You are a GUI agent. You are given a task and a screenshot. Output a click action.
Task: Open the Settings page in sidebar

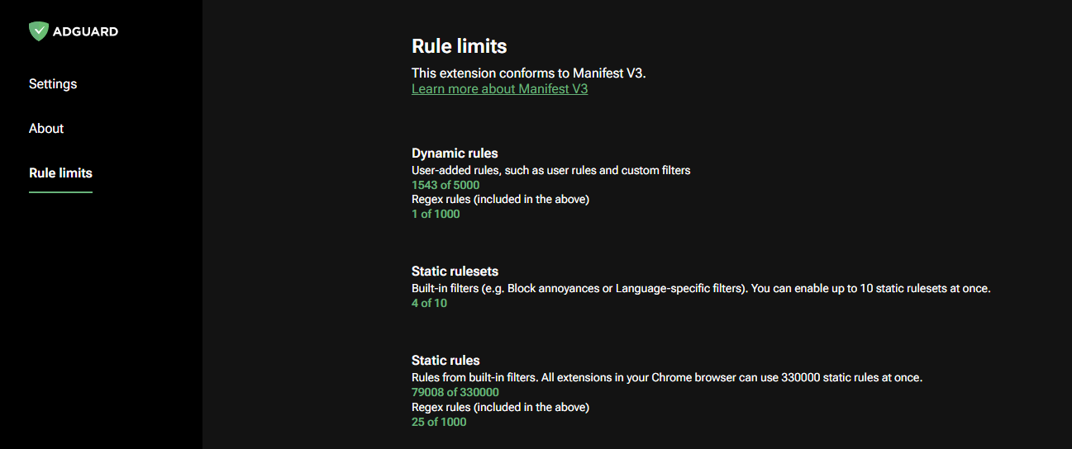click(x=53, y=84)
